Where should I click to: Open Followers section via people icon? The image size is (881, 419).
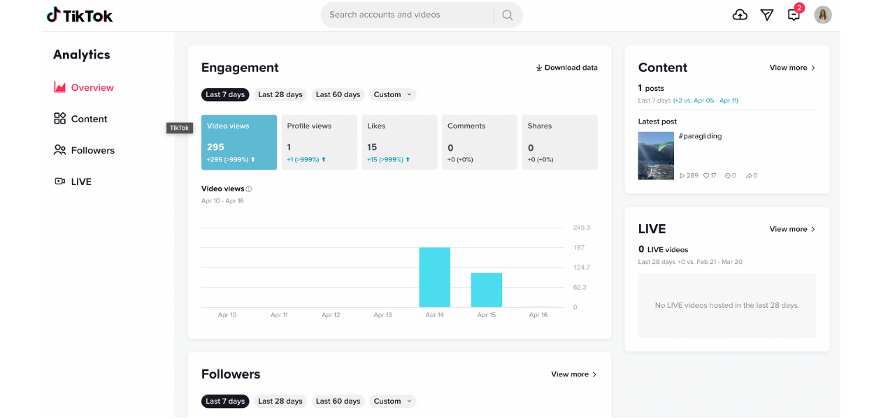(x=60, y=150)
